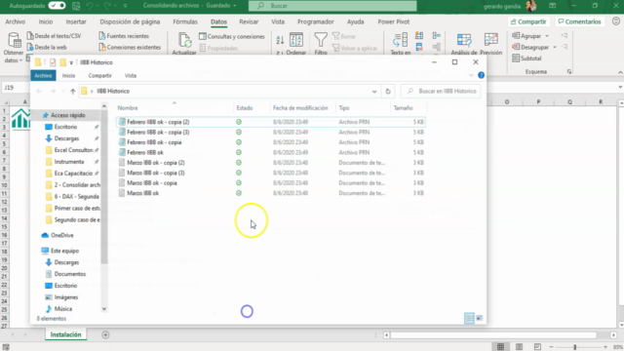Switch to Page Layout view in status bar
Image resolution: width=624 pixels, height=351 pixels.
pos(519,347)
